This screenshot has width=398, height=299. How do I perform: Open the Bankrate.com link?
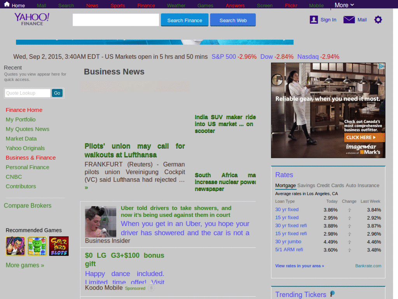click(x=368, y=266)
